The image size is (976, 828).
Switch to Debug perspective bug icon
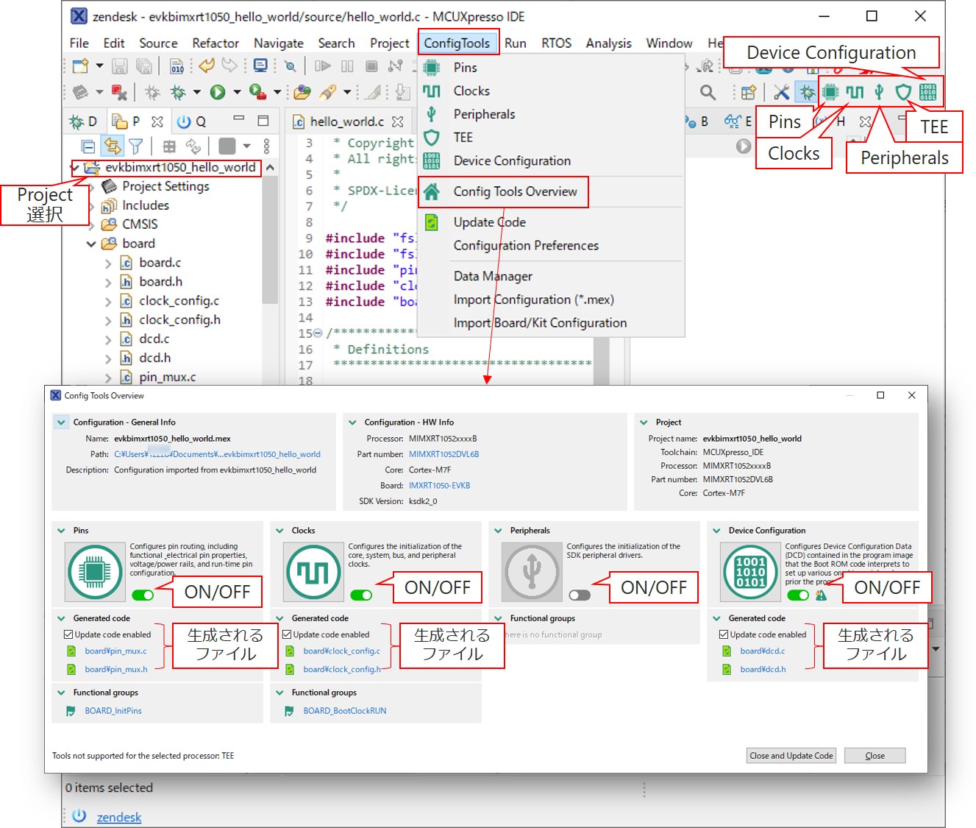point(807,92)
